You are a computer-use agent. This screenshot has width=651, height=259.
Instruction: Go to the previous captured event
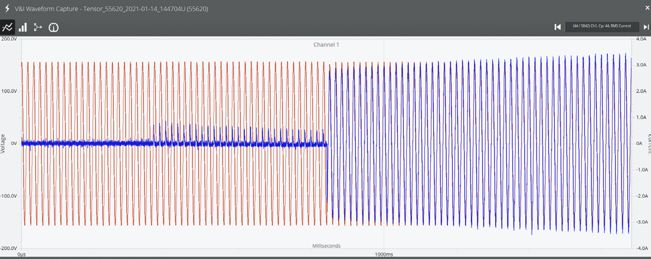coord(558,27)
